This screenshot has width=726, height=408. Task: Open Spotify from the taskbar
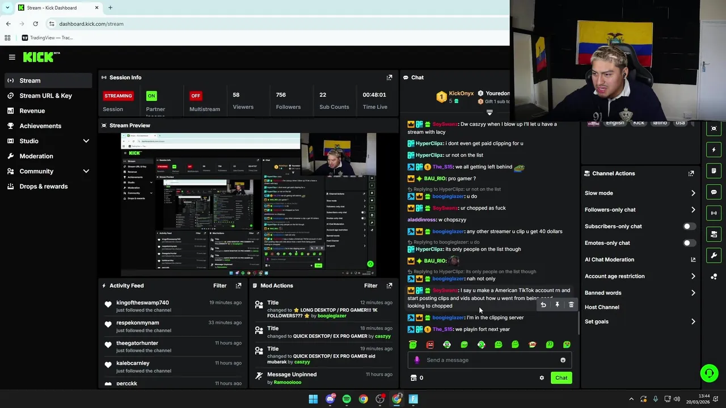(347, 399)
